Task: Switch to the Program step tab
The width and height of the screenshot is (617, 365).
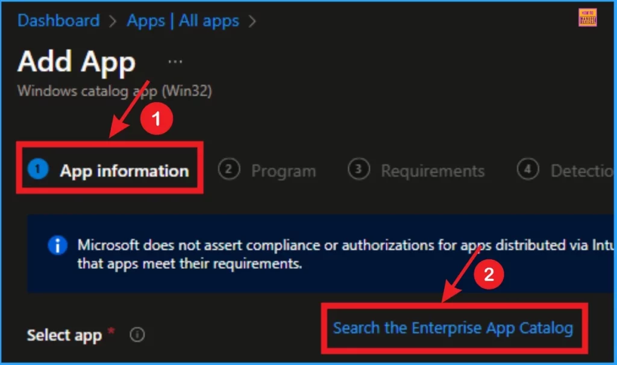Action: 267,171
